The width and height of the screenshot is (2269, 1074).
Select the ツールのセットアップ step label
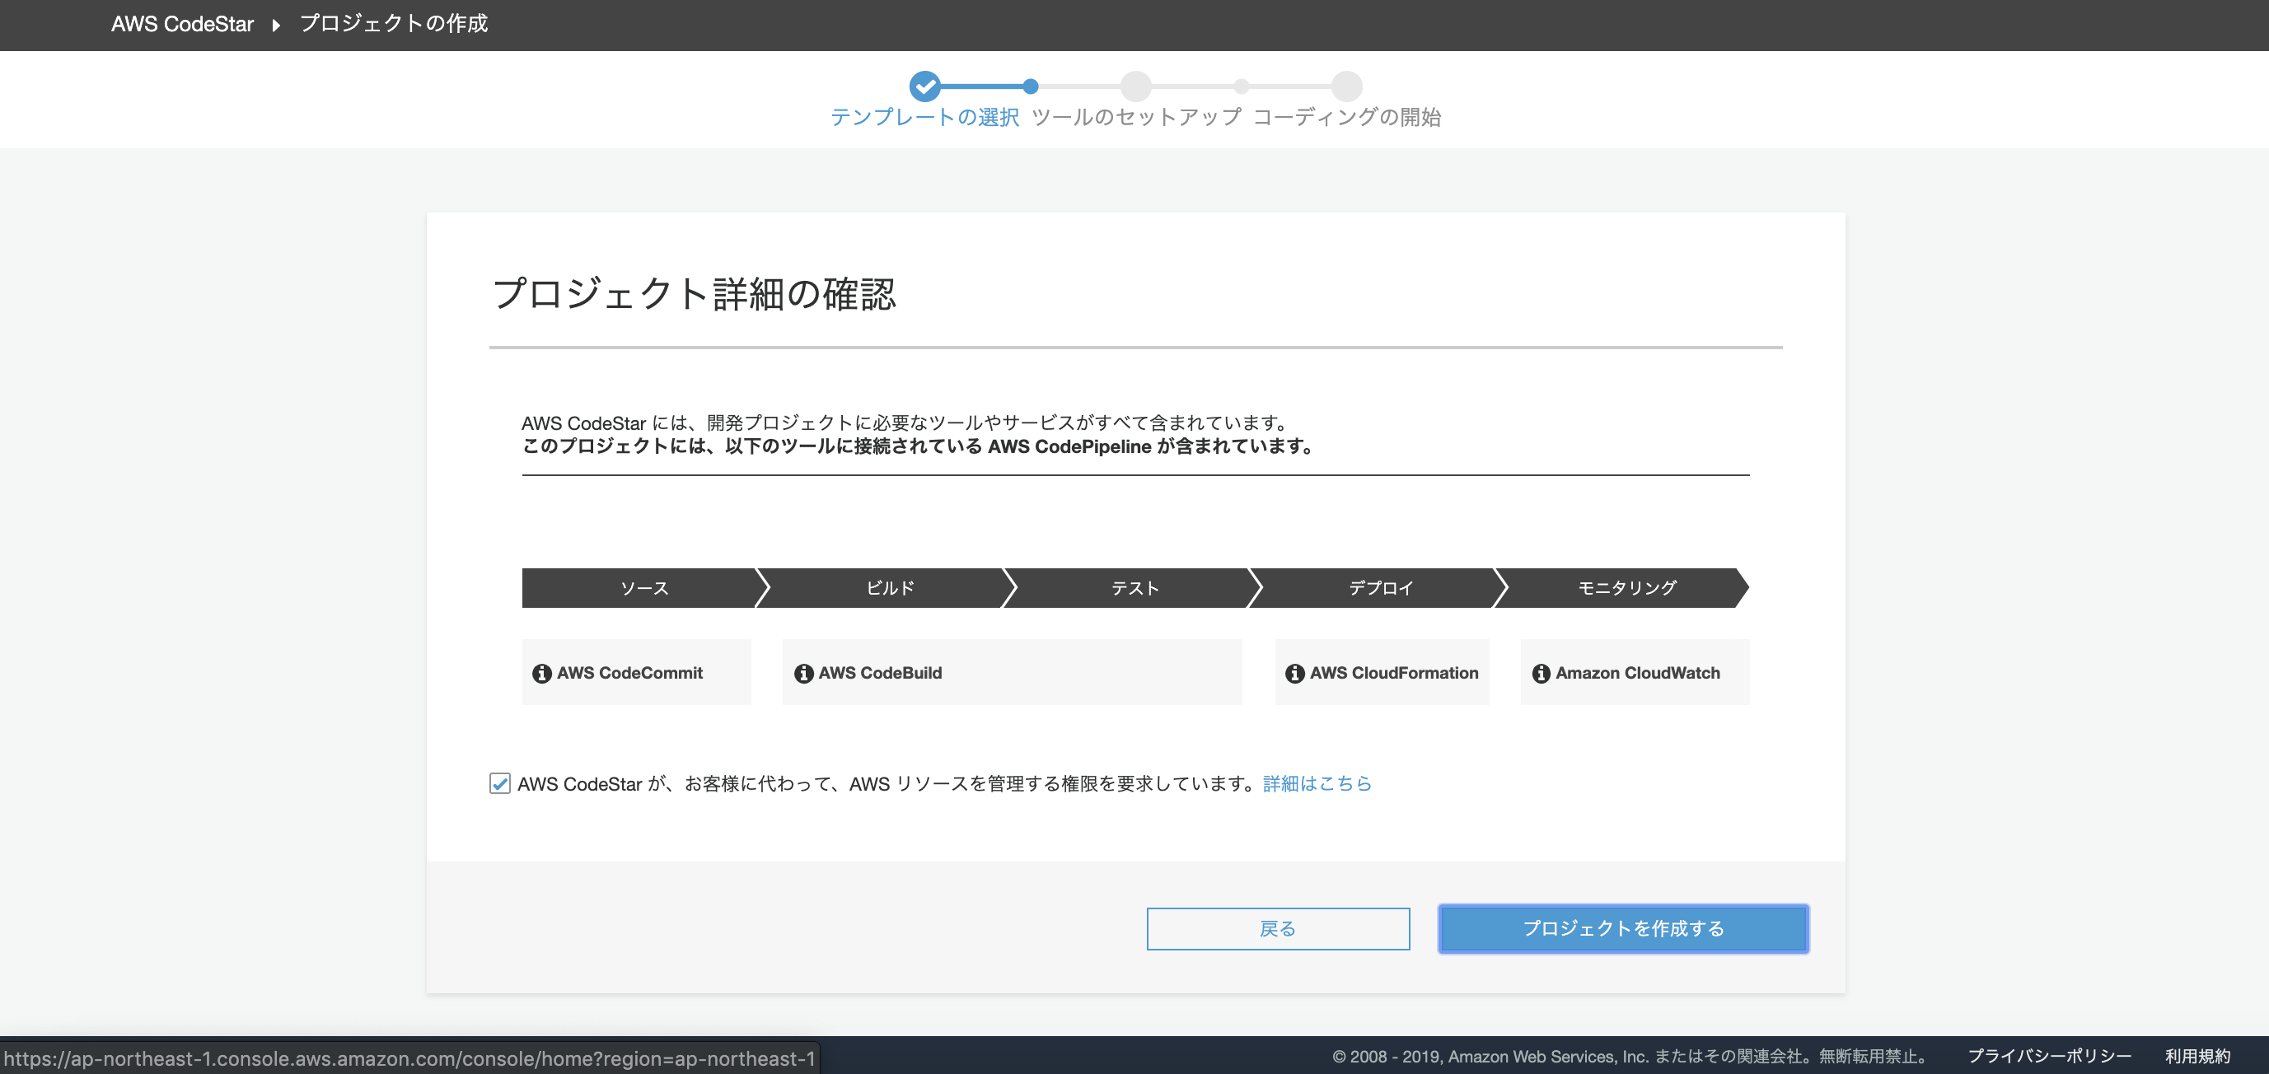1136,117
